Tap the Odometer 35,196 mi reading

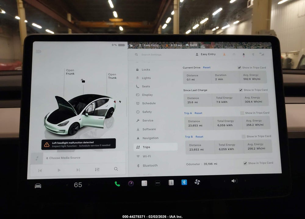pos(202,164)
